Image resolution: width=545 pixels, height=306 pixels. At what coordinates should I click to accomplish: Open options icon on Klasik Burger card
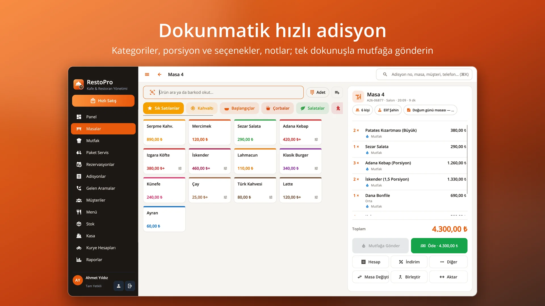[316, 168]
